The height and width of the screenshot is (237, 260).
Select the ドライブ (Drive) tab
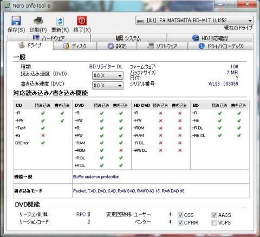click(30, 45)
